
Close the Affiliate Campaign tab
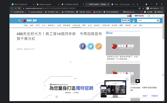[58, 4]
